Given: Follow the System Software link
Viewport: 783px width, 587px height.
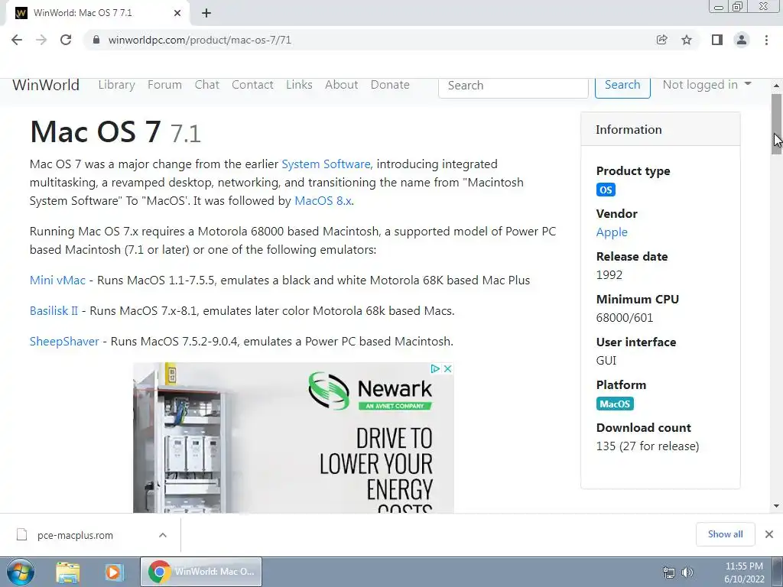Looking at the screenshot, I should (326, 164).
